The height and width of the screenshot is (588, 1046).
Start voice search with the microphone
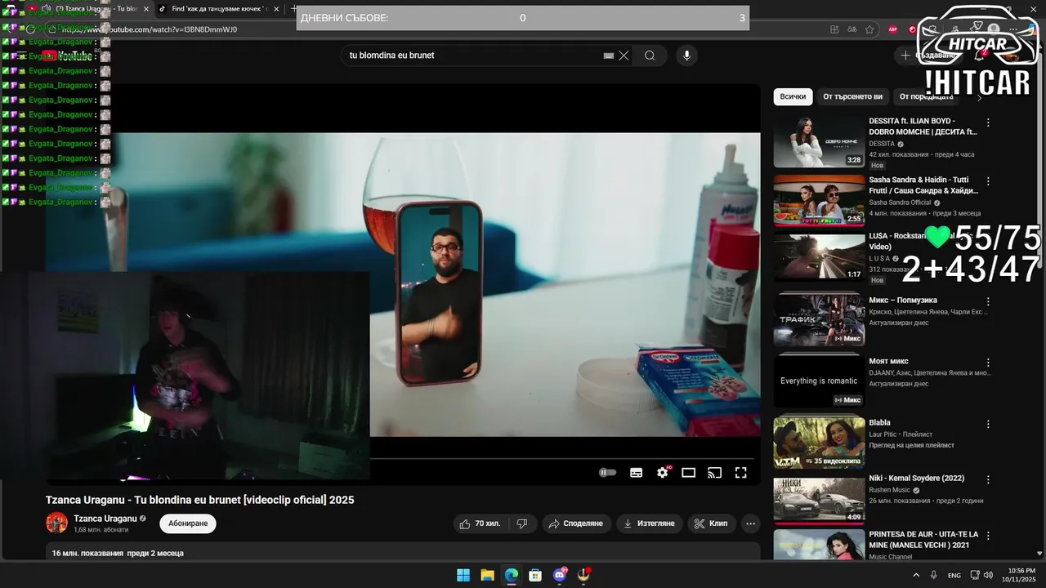(686, 56)
